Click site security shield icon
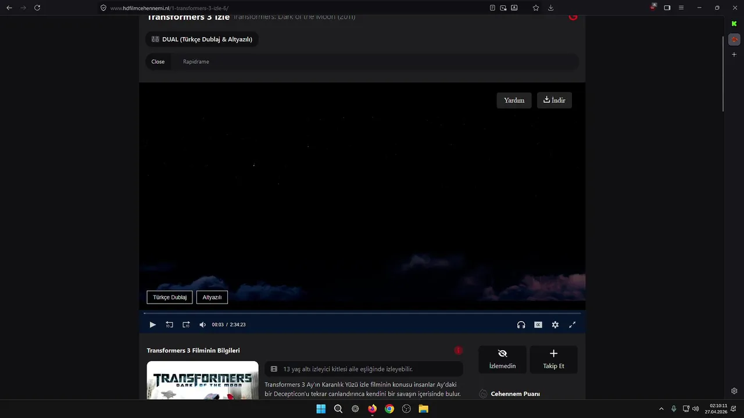 click(x=103, y=8)
